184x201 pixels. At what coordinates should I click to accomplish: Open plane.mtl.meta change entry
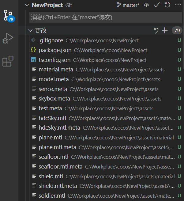click(x=106, y=147)
